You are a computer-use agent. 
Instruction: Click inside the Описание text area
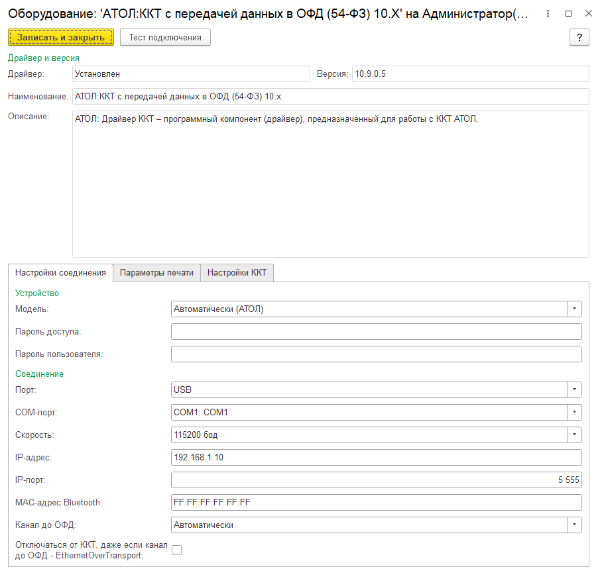[x=331, y=184]
